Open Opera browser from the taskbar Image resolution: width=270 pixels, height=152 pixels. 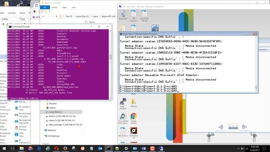pyautogui.click(x=57, y=148)
